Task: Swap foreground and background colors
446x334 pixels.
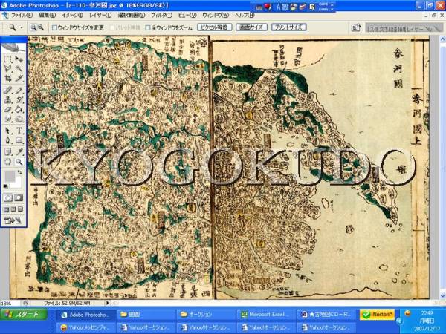Action: [x=19, y=172]
